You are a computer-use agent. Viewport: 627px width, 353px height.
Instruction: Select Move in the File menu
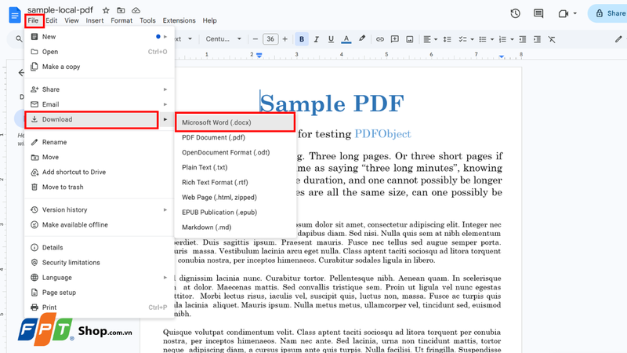click(x=100, y=158)
